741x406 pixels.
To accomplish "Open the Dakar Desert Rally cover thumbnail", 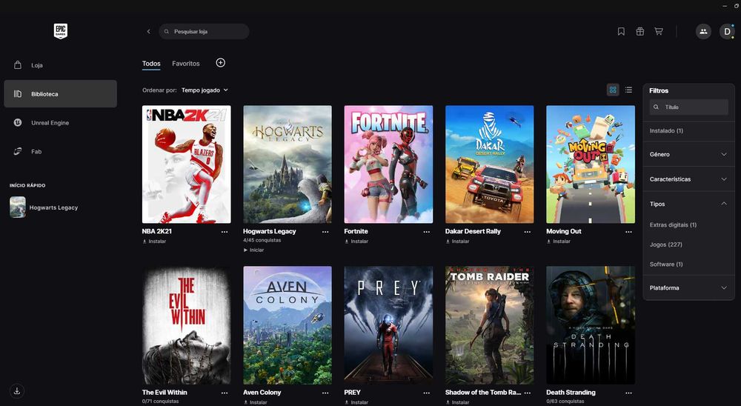I will coord(490,164).
